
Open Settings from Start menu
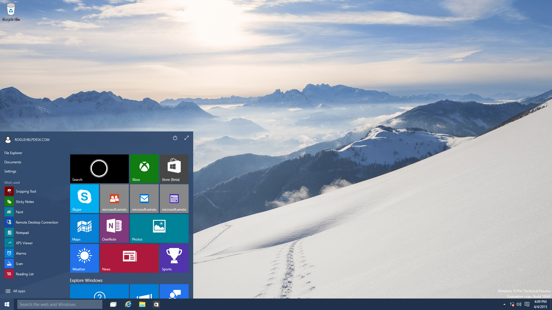point(10,171)
